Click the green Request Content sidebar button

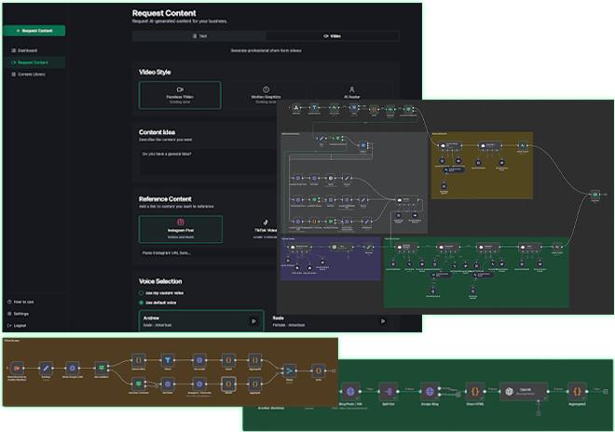(x=34, y=31)
